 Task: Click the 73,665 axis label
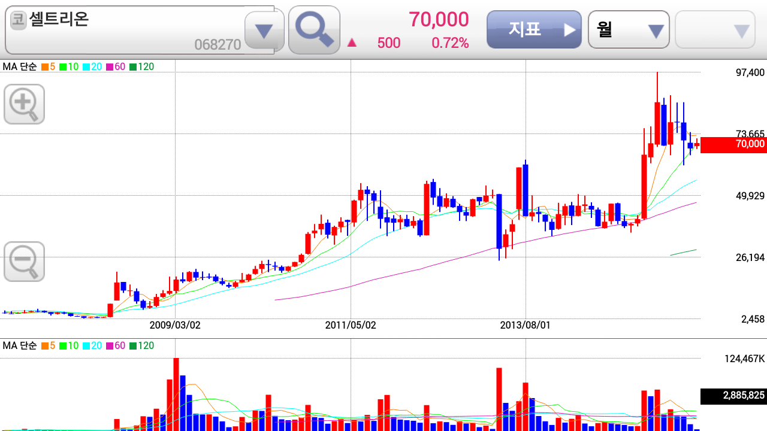(x=750, y=134)
